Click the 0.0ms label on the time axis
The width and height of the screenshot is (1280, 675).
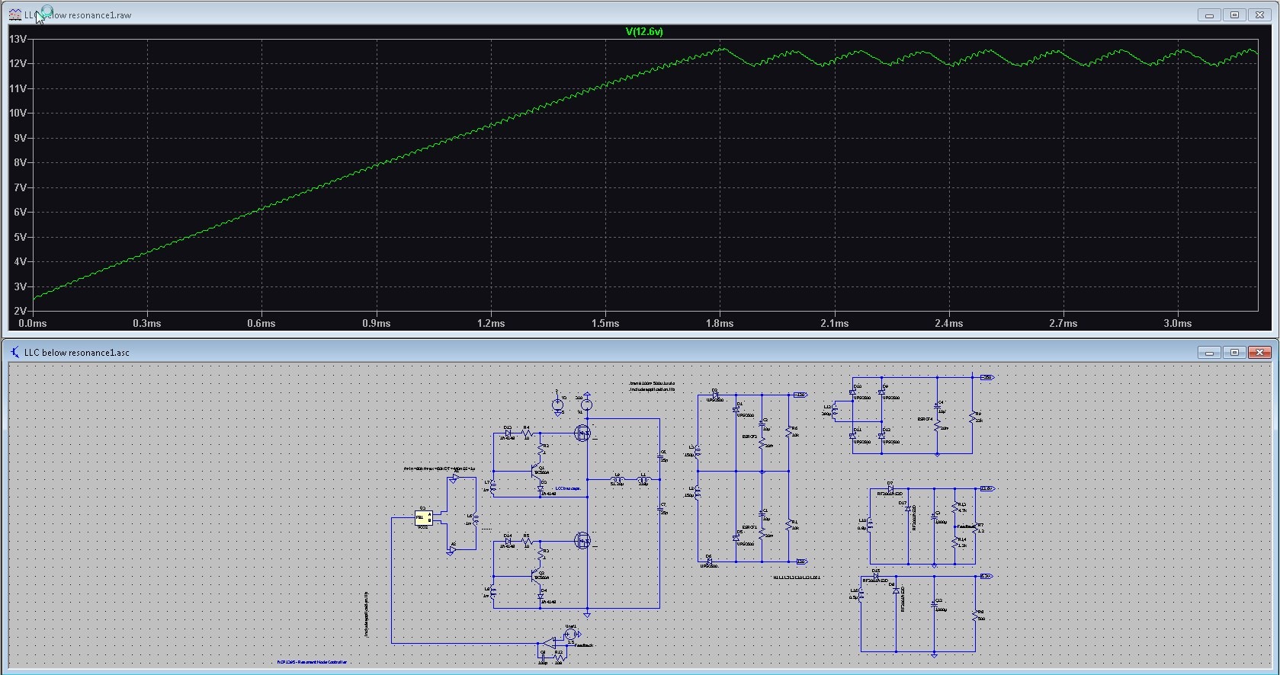(x=33, y=323)
